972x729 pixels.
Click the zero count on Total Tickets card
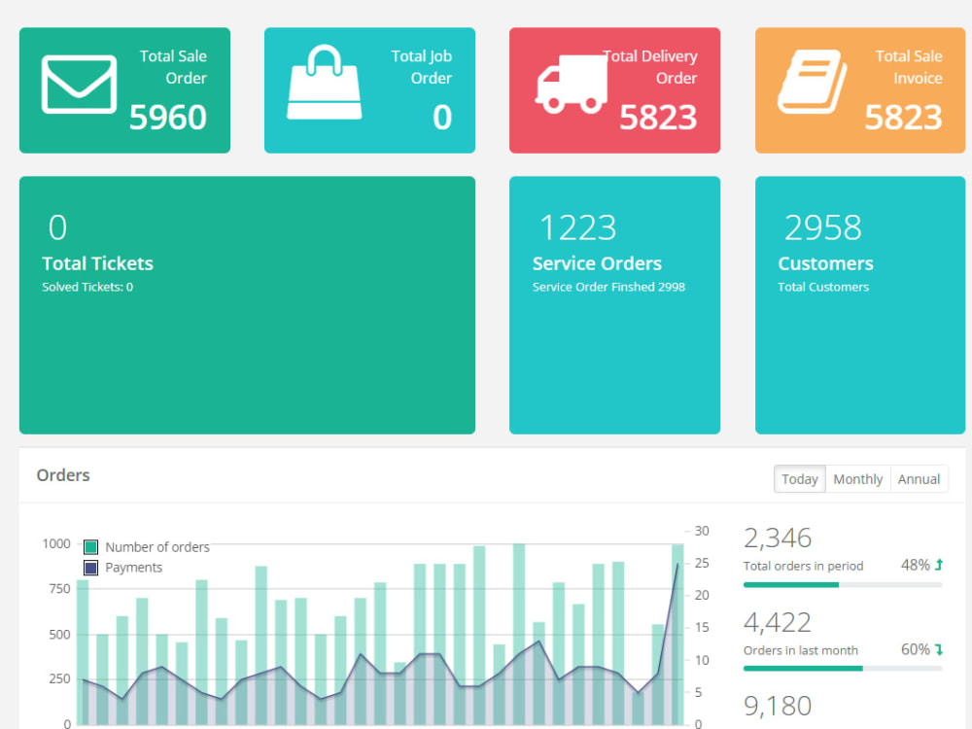point(57,227)
